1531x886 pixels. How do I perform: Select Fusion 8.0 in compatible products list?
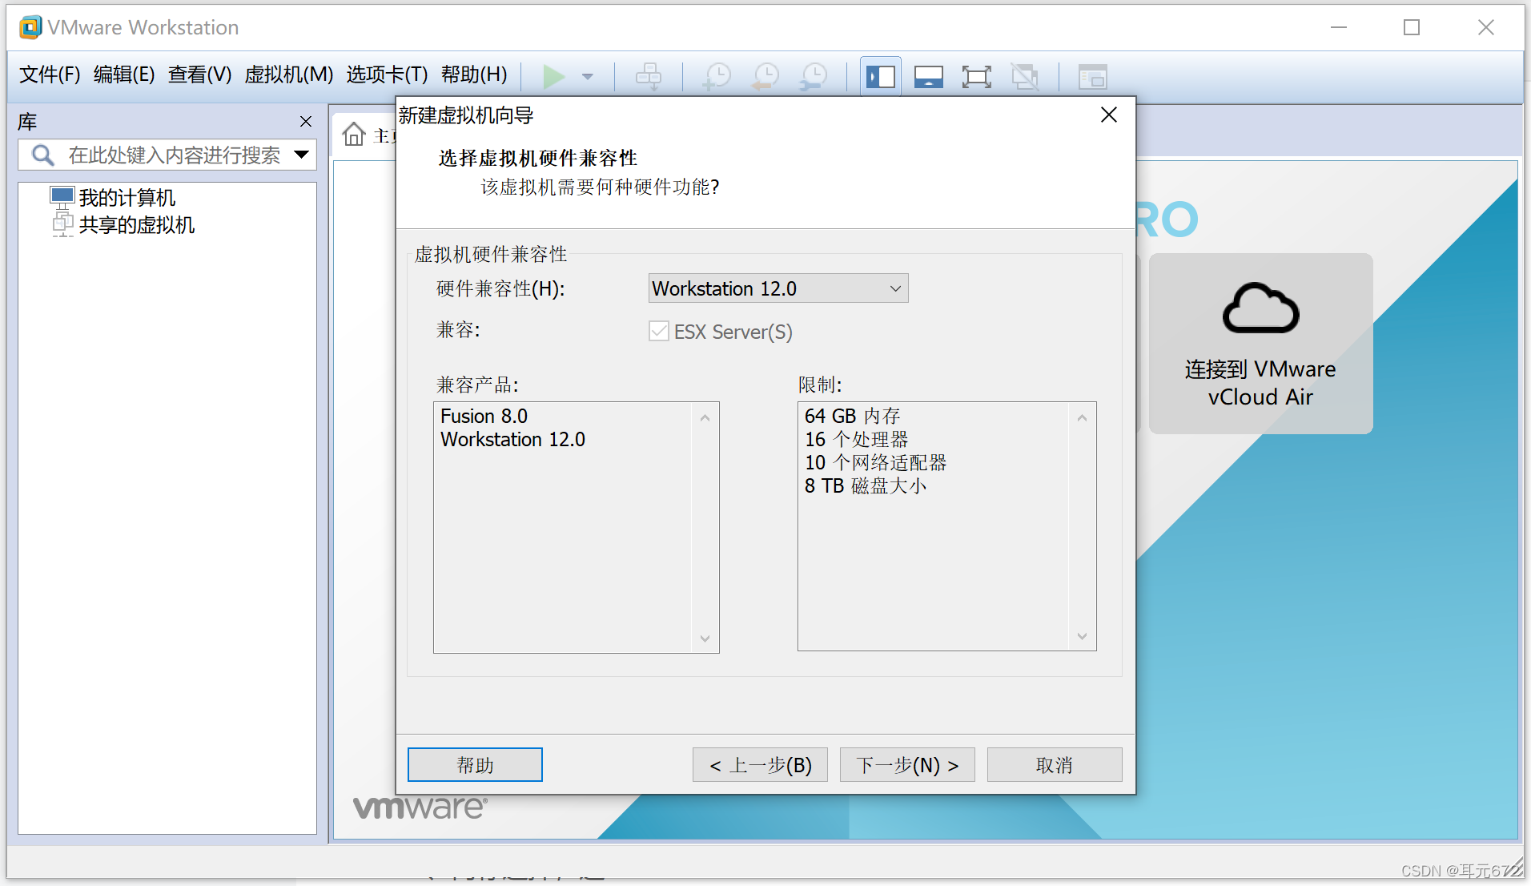pyautogui.click(x=484, y=416)
